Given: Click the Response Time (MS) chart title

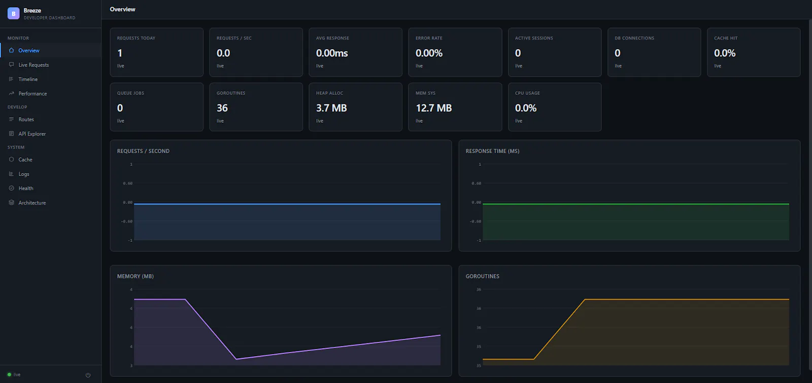Looking at the screenshot, I should point(492,151).
